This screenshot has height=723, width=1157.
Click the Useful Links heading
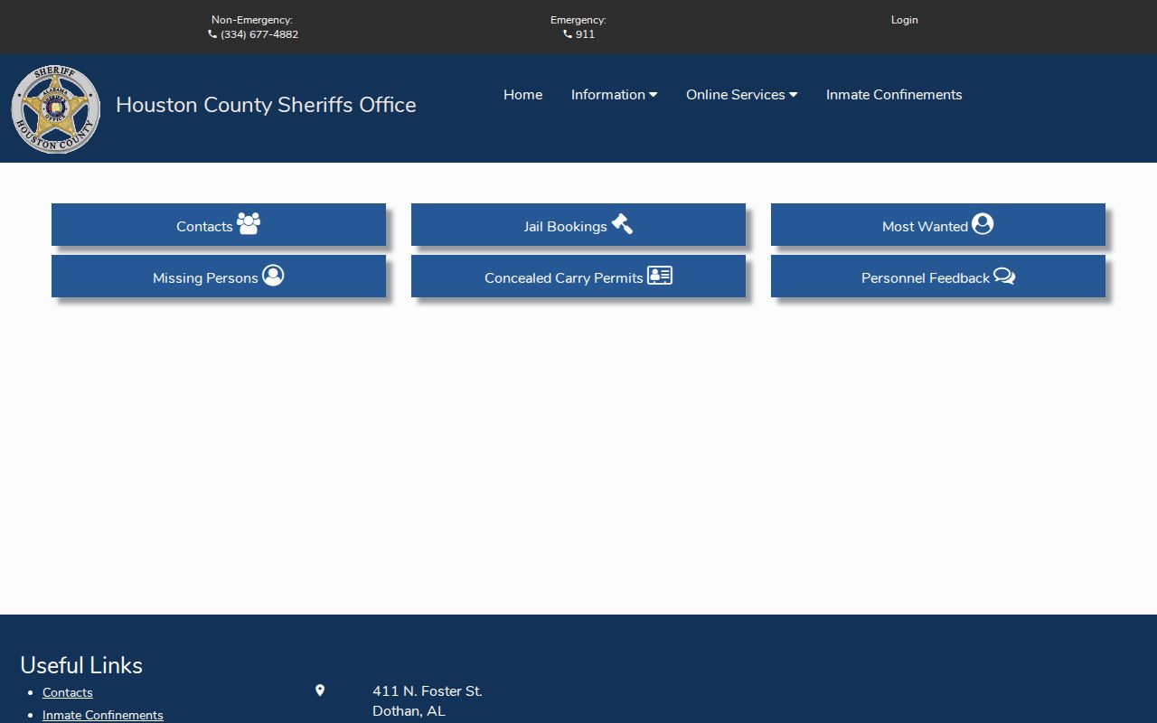click(81, 665)
